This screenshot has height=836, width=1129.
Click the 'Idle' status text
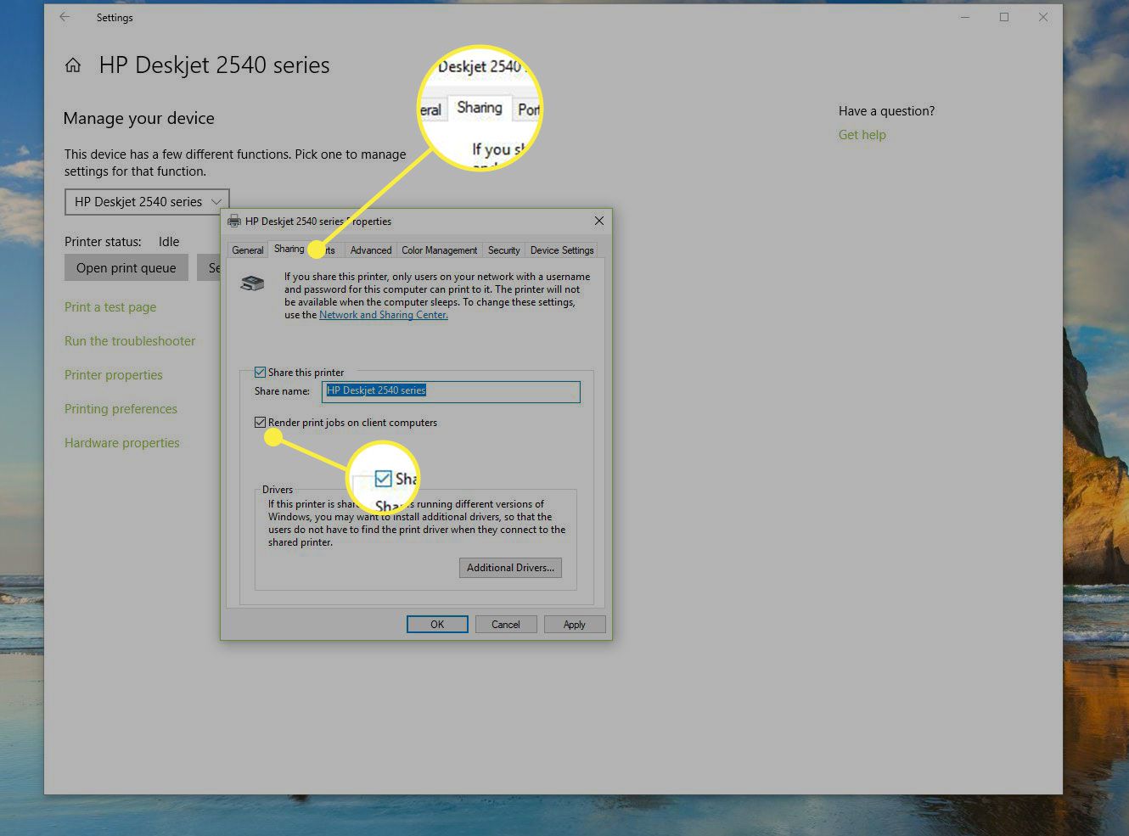tap(169, 242)
